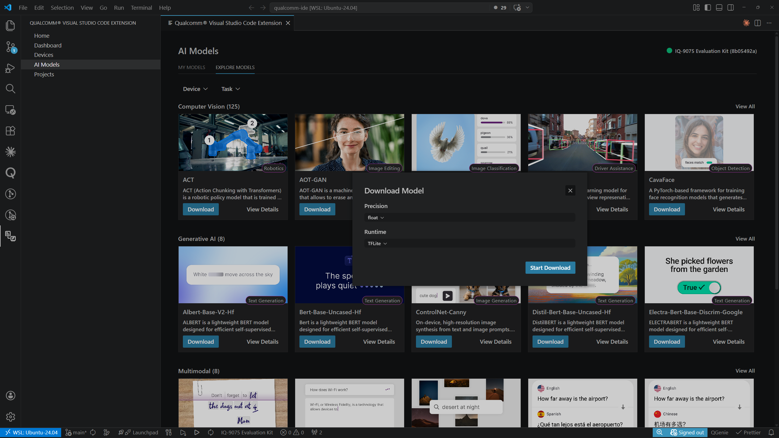The image size is (779, 438).
Task: Click WSL: Ubuntu-24.04 remote indicator
Action: 31,432
